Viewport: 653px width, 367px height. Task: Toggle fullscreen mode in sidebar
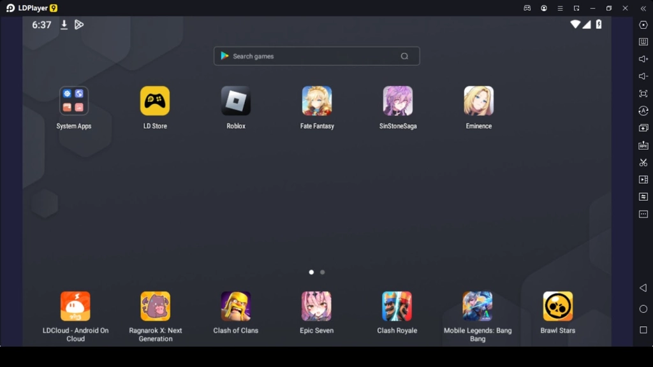(643, 94)
